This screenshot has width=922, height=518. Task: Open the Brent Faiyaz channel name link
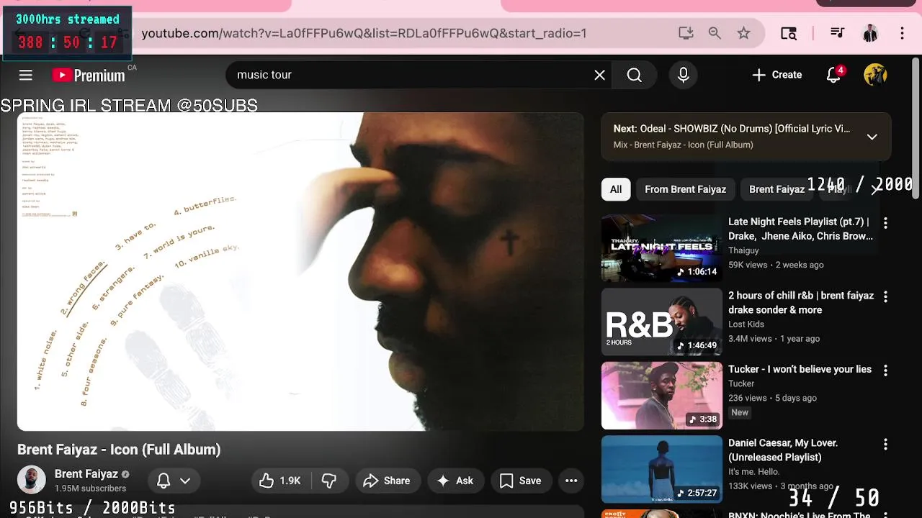coord(86,474)
